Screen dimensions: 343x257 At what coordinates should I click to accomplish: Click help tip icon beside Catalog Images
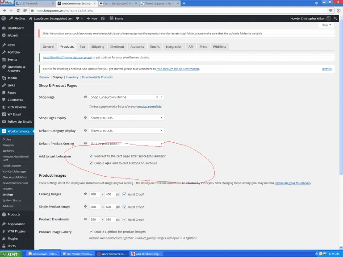pyautogui.click(x=85, y=194)
